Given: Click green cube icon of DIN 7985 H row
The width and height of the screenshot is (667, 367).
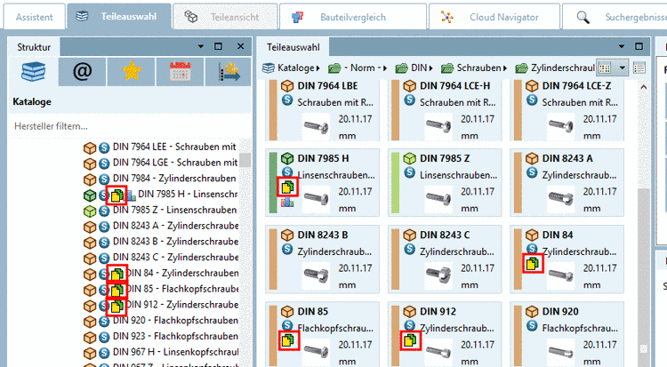Looking at the screenshot, I should [x=90, y=195].
